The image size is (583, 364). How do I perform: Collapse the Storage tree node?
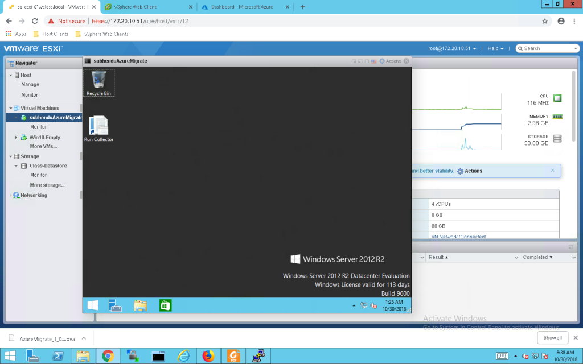(x=11, y=157)
